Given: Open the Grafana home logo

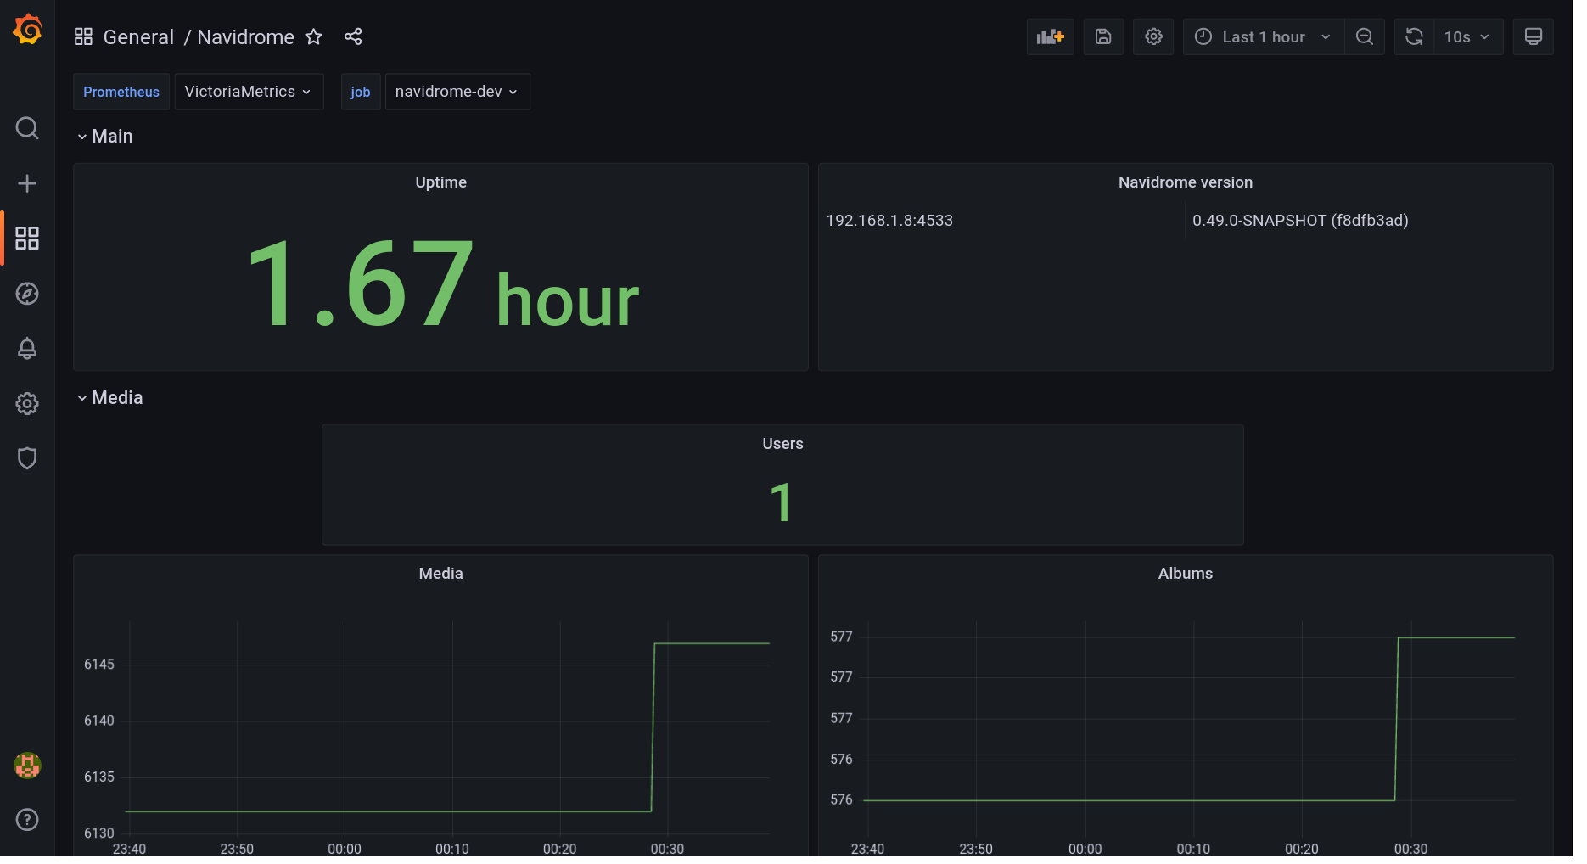Looking at the screenshot, I should pyautogui.click(x=27, y=30).
